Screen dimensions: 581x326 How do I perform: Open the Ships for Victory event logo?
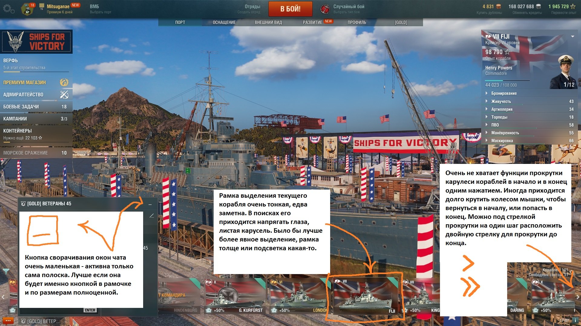pyautogui.click(x=36, y=41)
